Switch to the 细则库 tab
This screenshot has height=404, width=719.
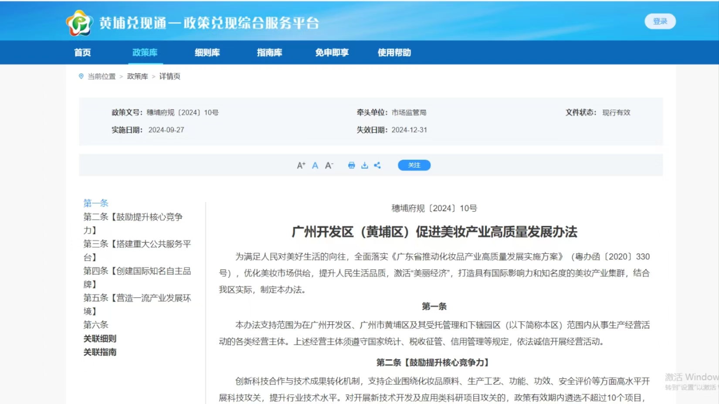207,53
